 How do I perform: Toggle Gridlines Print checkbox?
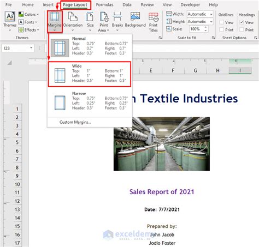(221, 29)
